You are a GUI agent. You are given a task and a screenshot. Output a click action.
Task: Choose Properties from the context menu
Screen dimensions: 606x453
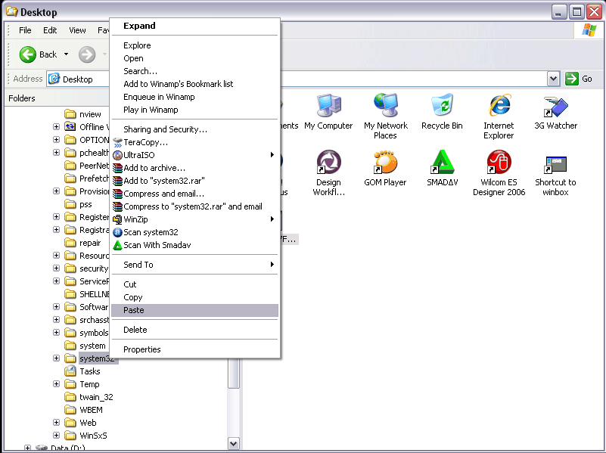(x=194, y=349)
